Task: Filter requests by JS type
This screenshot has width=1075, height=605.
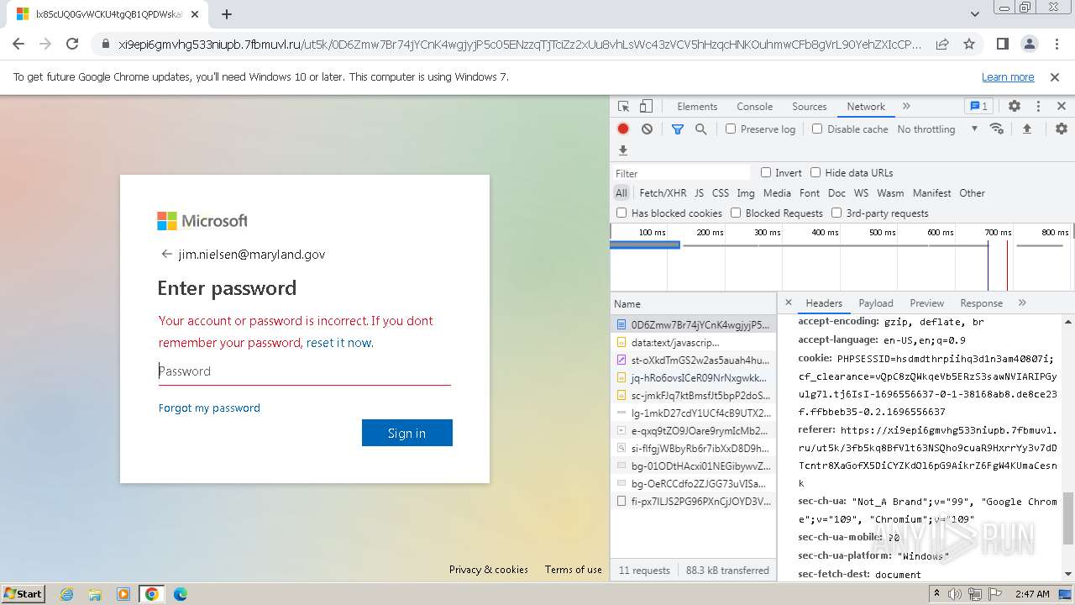Action: [699, 192]
